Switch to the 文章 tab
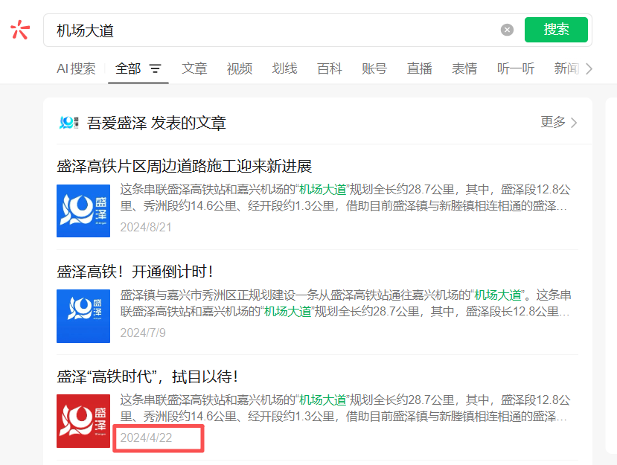 tap(194, 67)
